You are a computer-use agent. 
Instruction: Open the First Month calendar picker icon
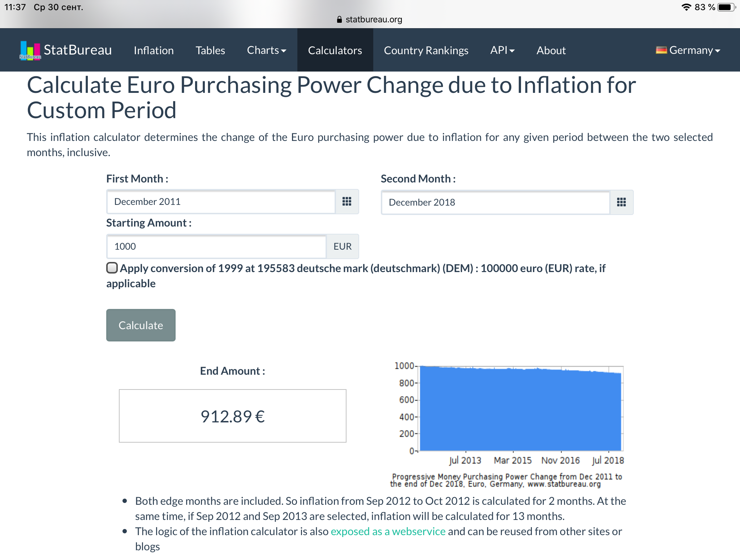[347, 202]
